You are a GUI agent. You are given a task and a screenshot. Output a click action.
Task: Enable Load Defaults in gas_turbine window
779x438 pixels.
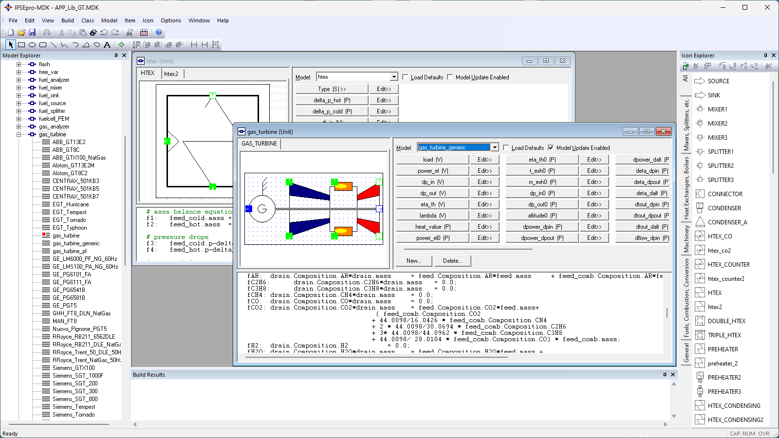pyautogui.click(x=506, y=147)
